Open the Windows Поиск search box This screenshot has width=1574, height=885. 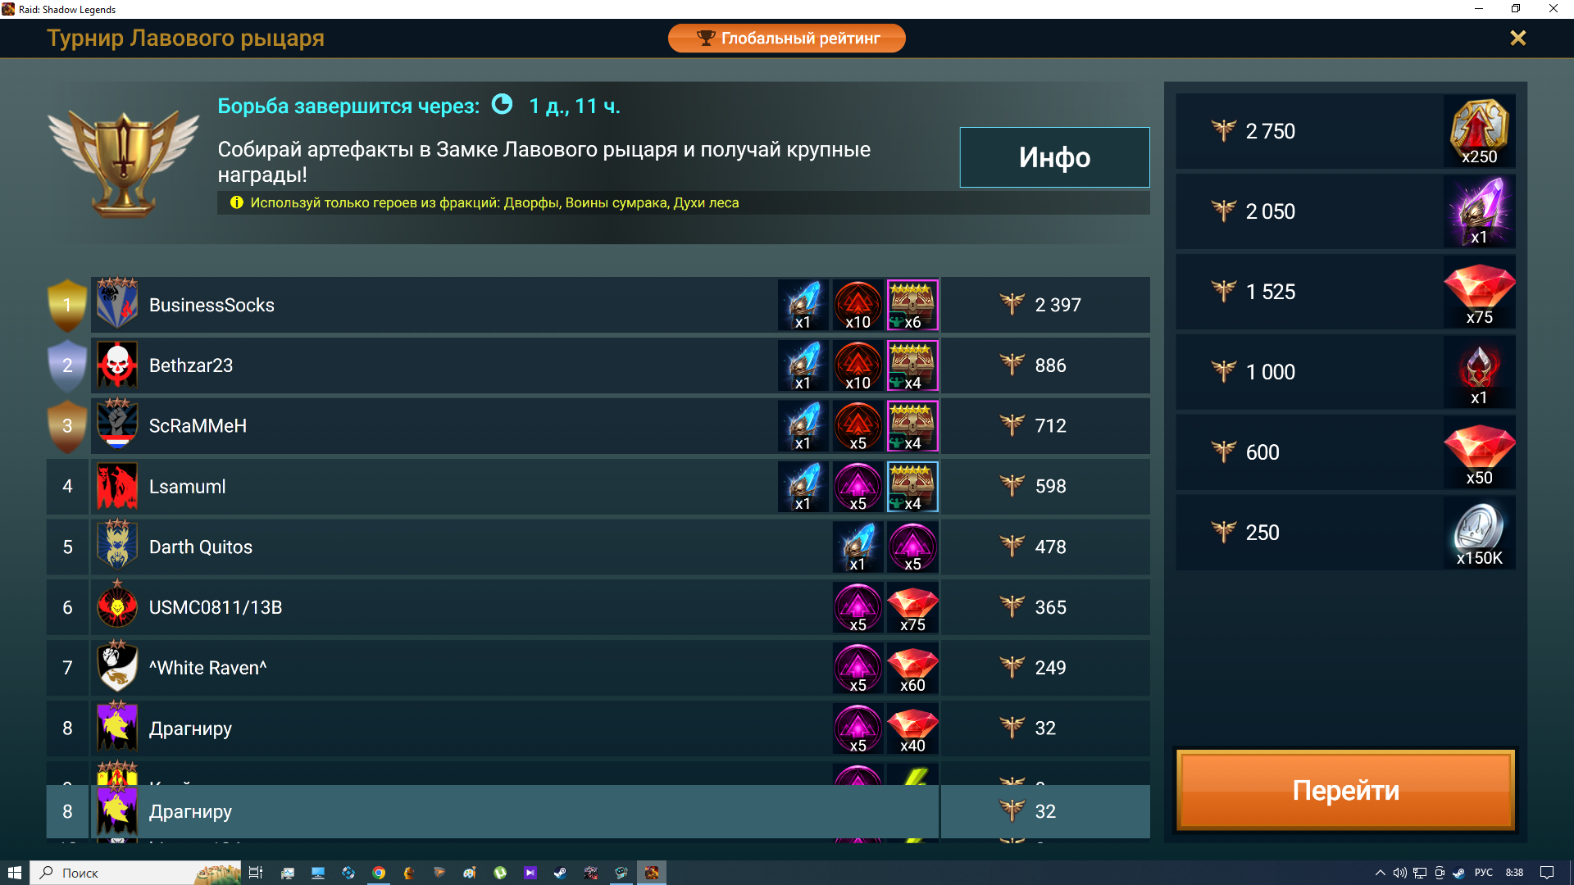point(136,873)
